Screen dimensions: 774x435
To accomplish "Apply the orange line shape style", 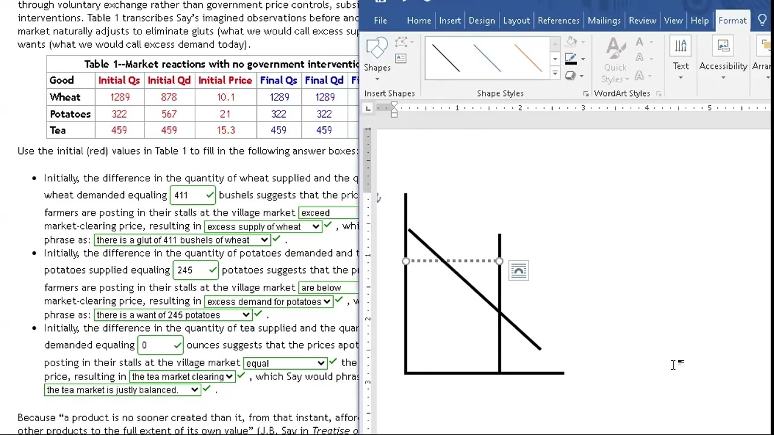I will (x=528, y=59).
